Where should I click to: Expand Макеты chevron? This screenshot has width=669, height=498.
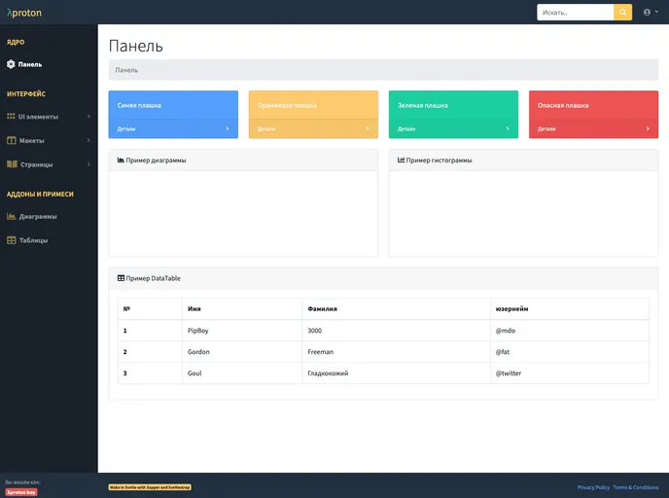click(88, 140)
